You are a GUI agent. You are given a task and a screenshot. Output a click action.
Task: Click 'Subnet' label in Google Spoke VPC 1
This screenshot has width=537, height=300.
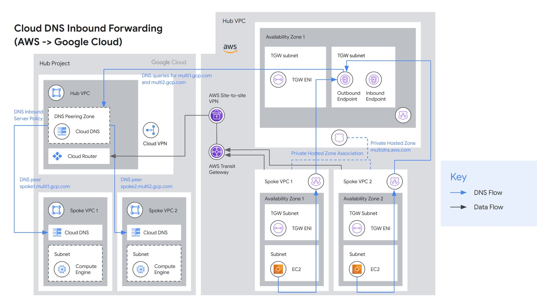coord(62,254)
